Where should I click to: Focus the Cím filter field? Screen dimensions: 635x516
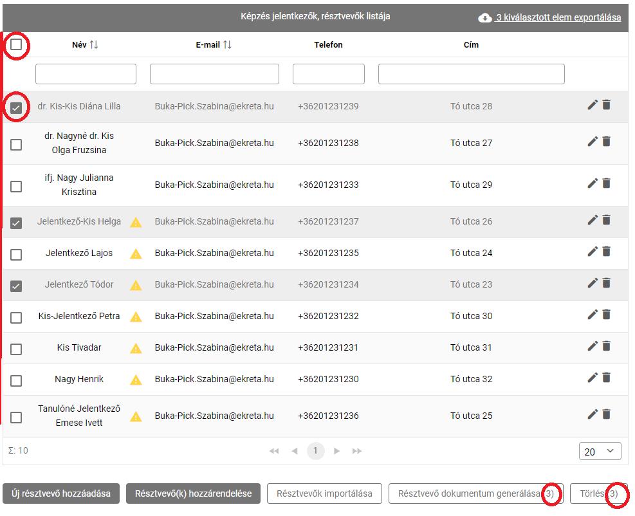point(472,74)
